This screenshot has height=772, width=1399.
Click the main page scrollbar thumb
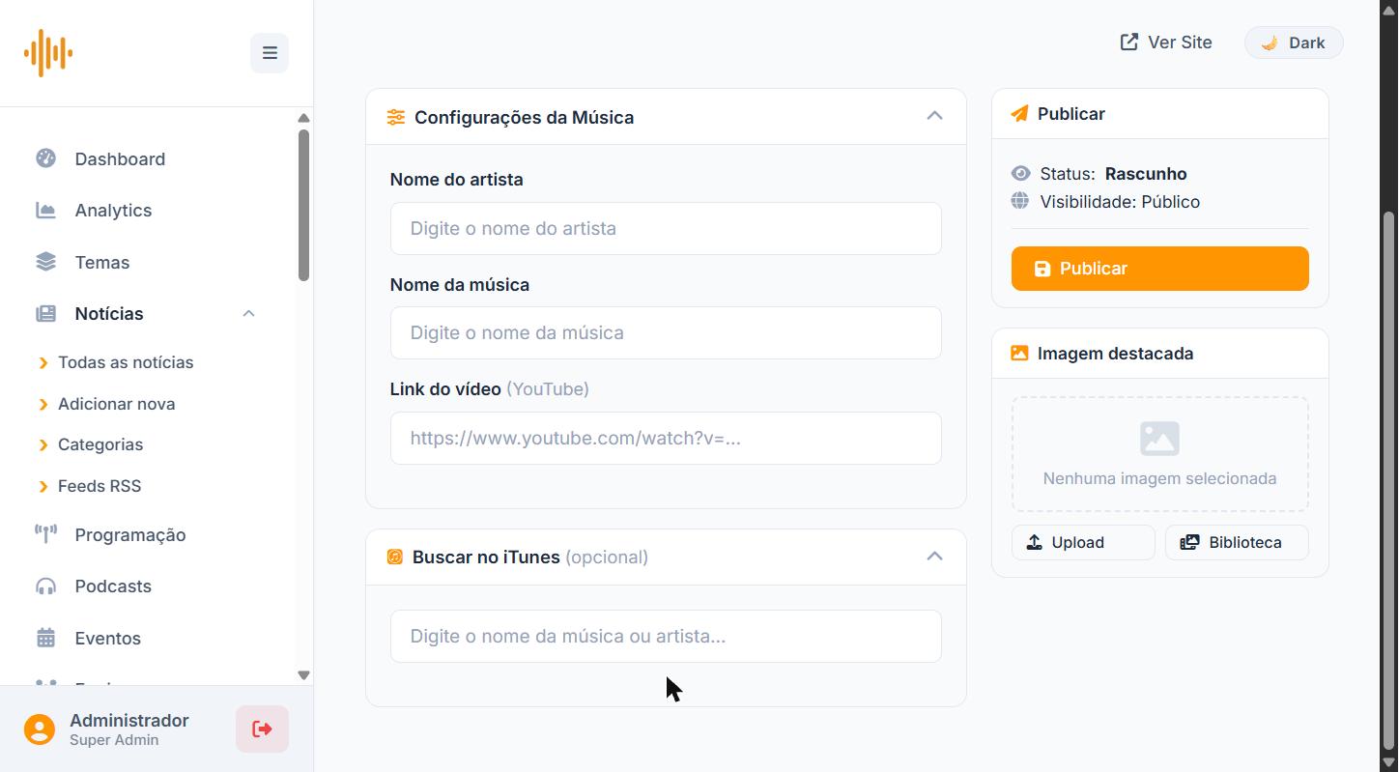coord(1389,480)
